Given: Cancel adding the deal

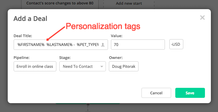Looking at the screenshot, I should 156,93.
